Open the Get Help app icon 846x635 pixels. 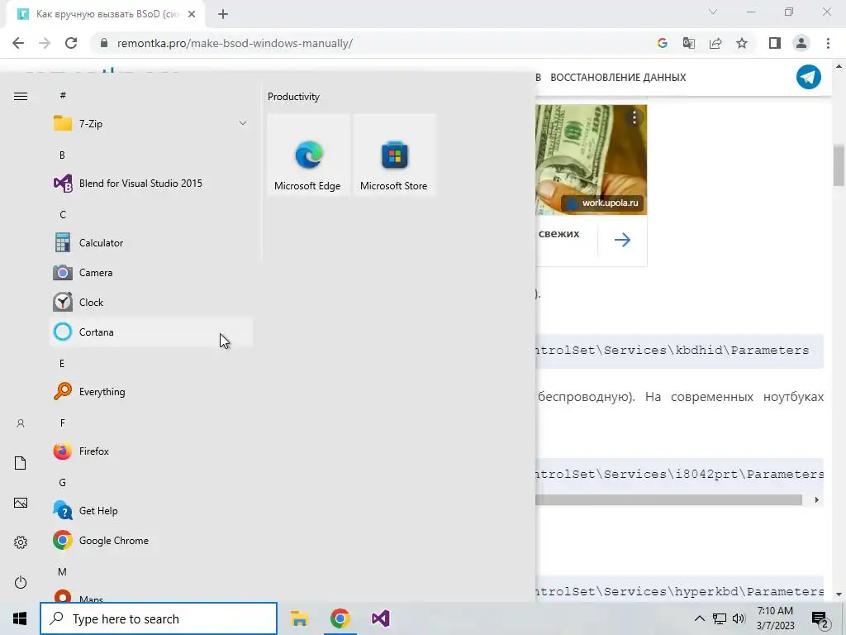(x=63, y=511)
